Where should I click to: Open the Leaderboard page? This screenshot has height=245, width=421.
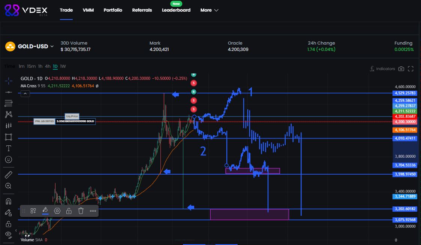pos(176,10)
